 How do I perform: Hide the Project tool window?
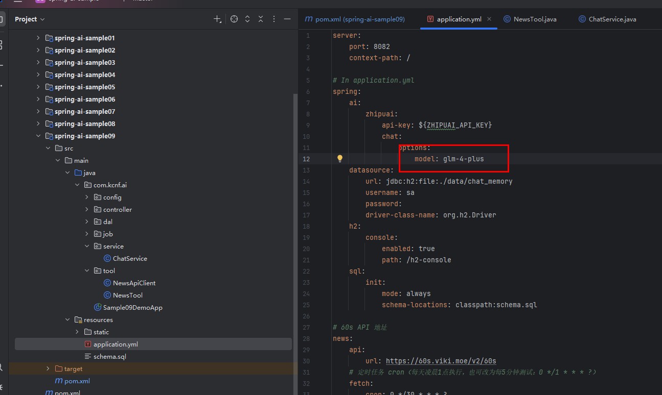coord(287,19)
